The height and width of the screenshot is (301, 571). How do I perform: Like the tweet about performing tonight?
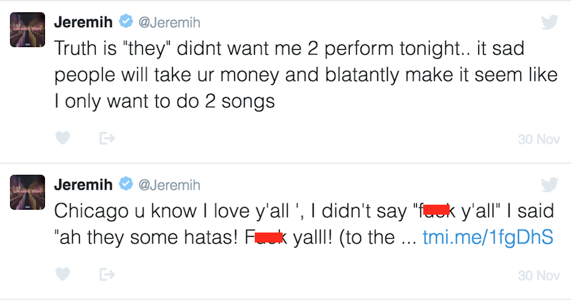point(63,138)
